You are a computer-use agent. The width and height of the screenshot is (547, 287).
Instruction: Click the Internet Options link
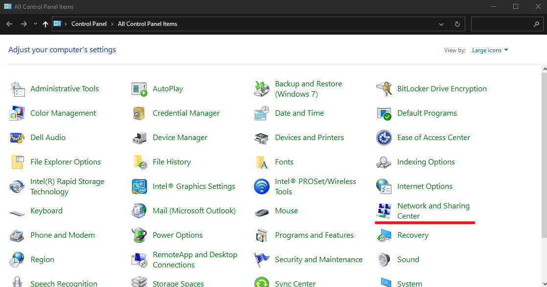(x=425, y=186)
